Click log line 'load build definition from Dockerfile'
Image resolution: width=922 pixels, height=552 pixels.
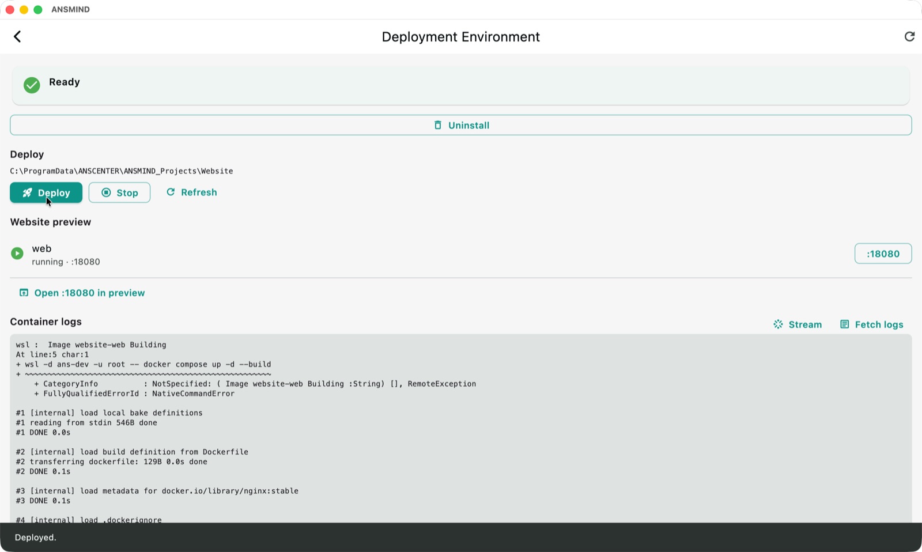coord(132,452)
